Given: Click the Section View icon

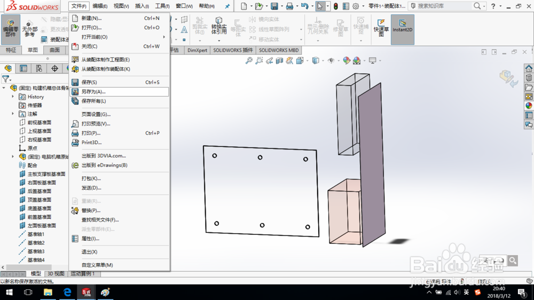Looking at the screenshot, I should pos(279,61).
